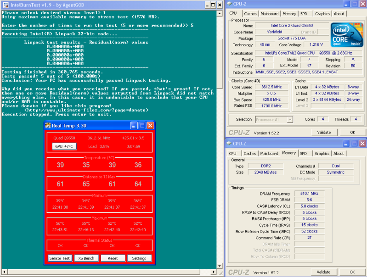This screenshot has width=367, height=277.
Task: Click the IntelBurnTest title bar icon
Action: pos(5,5)
